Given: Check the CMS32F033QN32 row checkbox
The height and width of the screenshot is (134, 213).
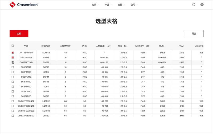Looking at the screenshot, I should pos(13,116).
